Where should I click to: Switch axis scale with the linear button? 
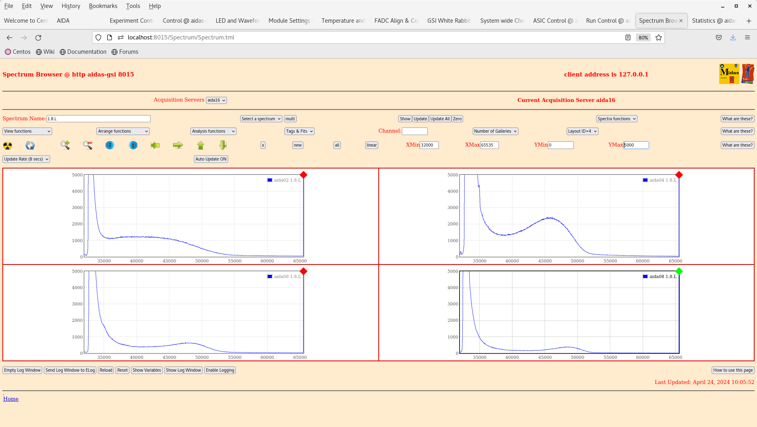[371, 145]
